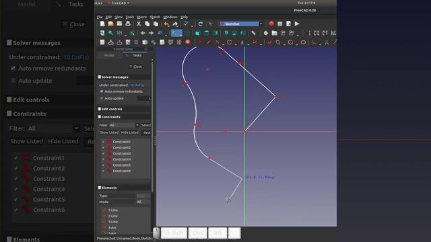Select the Trim edge sketch tool
431x242 pixels.
pos(327,42)
